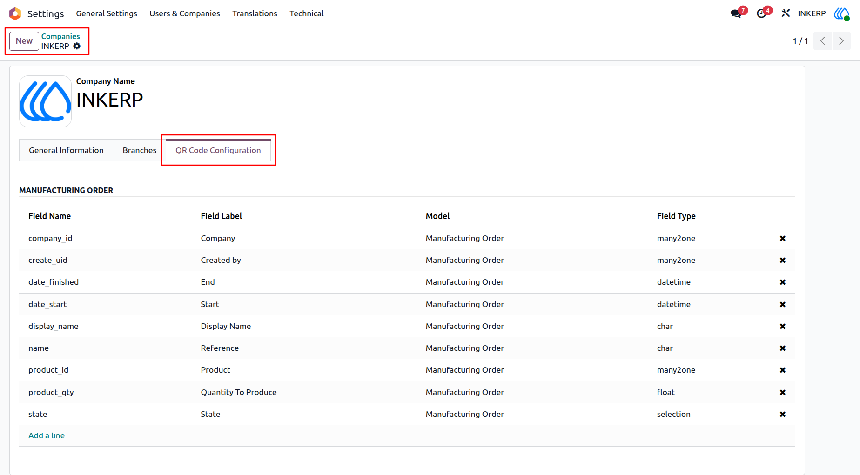The height and width of the screenshot is (475, 860).
Task: Go back to Companies breadcrumb
Action: pyautogui.click(x=60, y=36)
